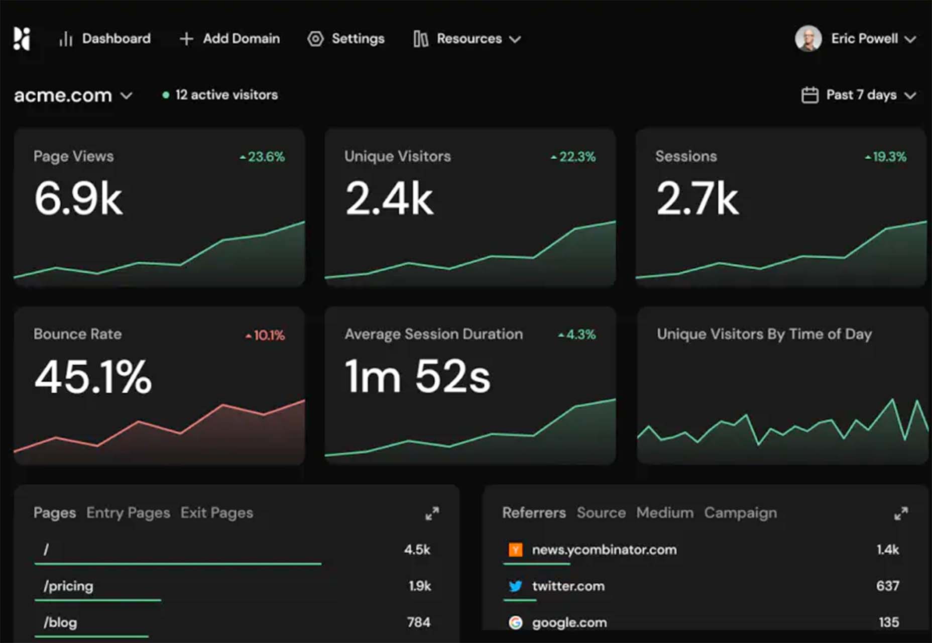The height and width of the screenshot is (643, 932).
Task: Click the 1m 52s session duration
Action: [x=418, y=377]
